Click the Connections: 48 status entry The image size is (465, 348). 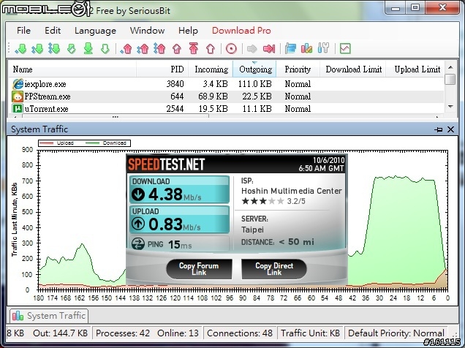pyautogui.click(x=240, y=333)
